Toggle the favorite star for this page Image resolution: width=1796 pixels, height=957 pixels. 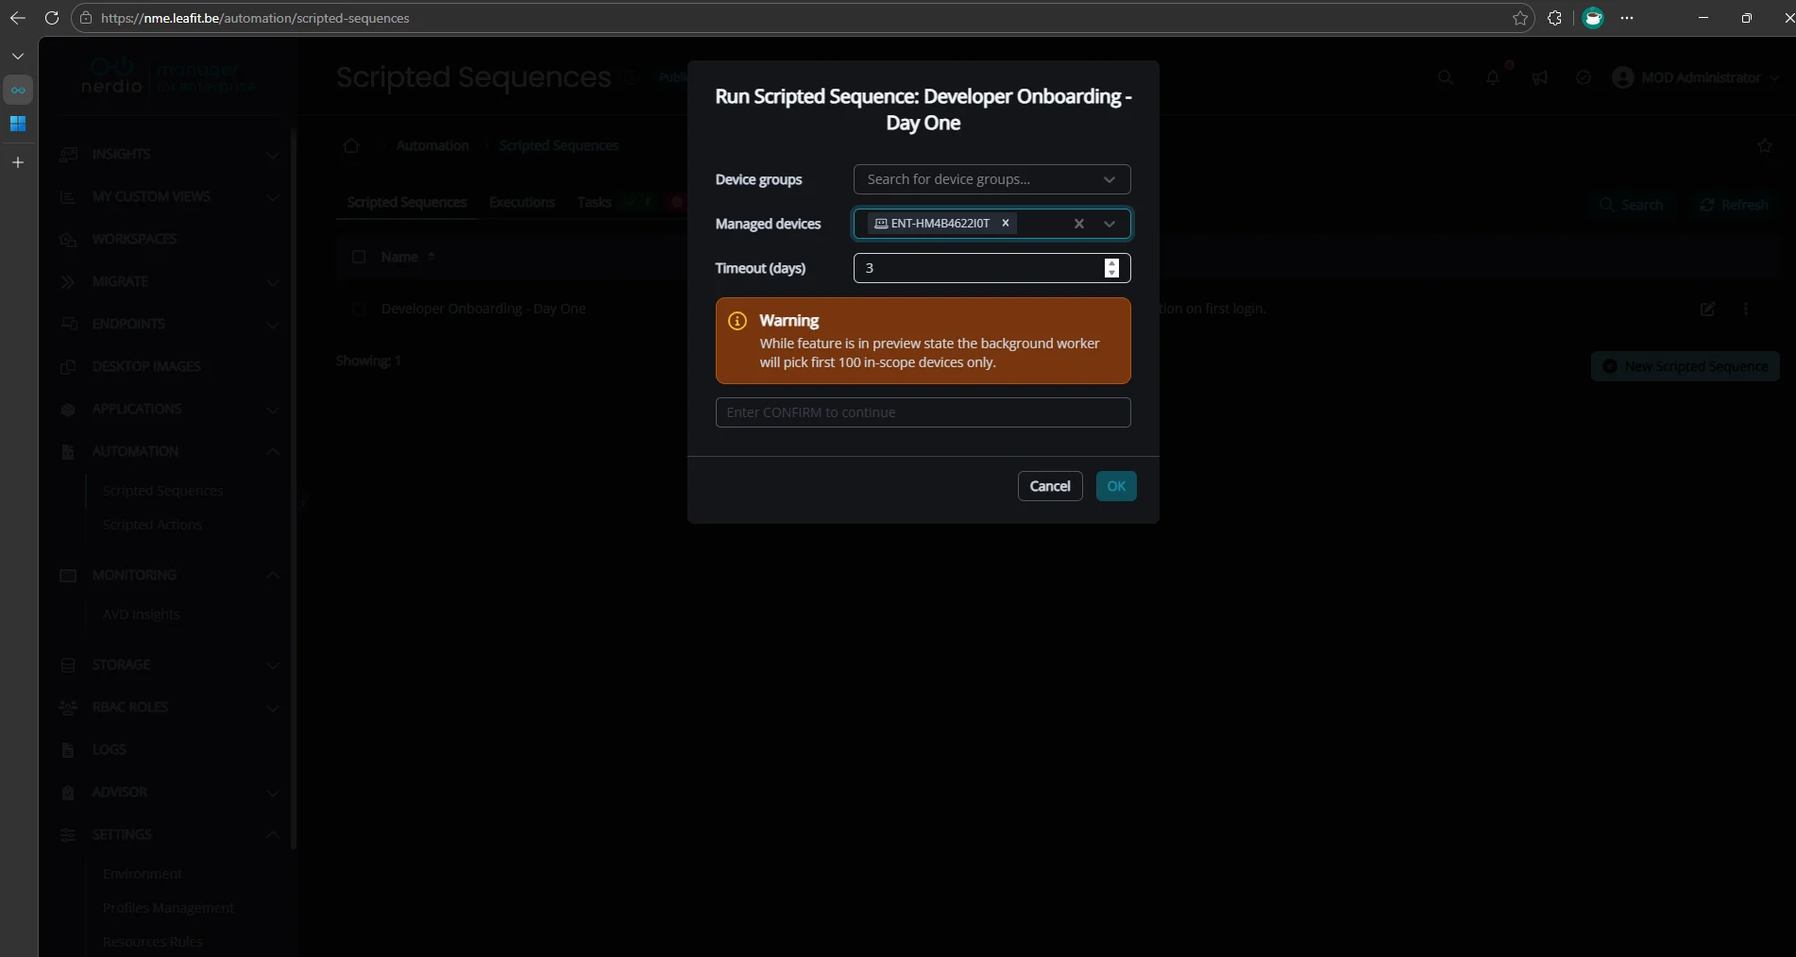[x=1765, y=145]
